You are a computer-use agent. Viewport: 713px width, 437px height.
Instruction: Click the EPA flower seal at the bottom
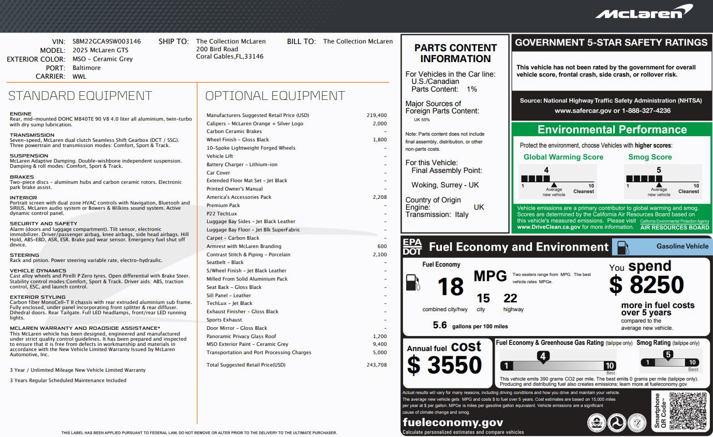[x=596, y=423]
